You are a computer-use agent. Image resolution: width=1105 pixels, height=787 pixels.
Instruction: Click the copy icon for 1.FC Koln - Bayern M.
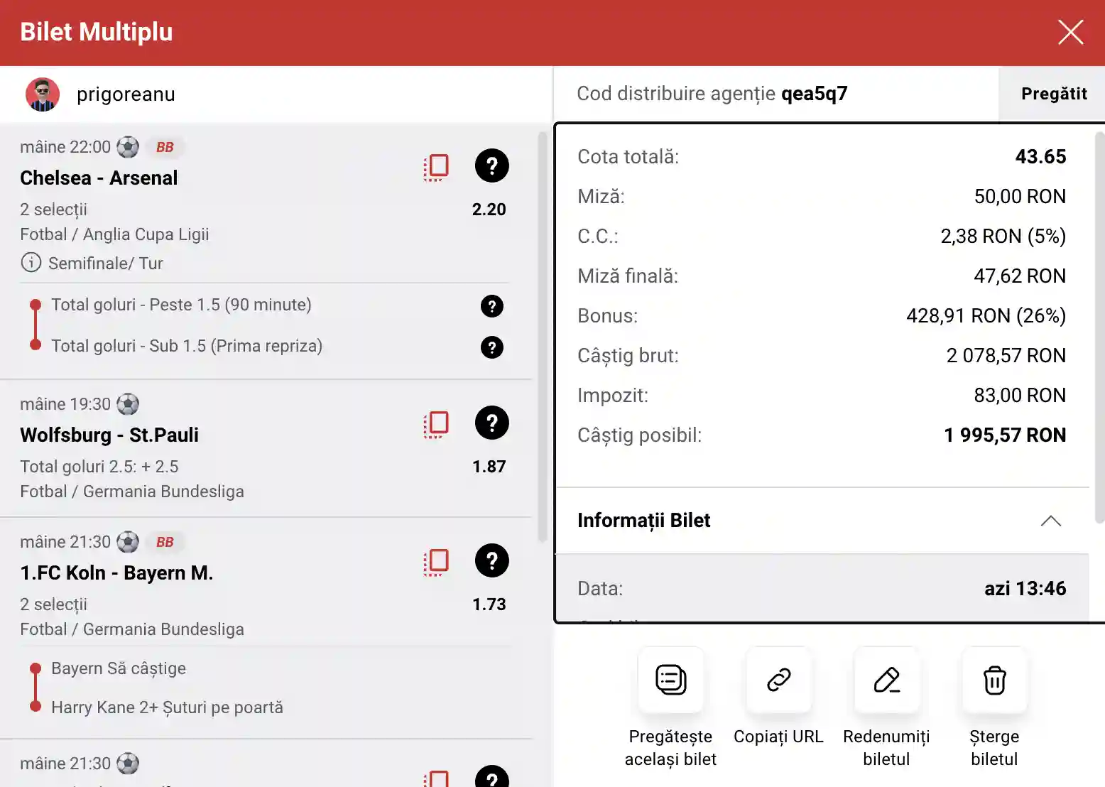(x=436, y=562)
